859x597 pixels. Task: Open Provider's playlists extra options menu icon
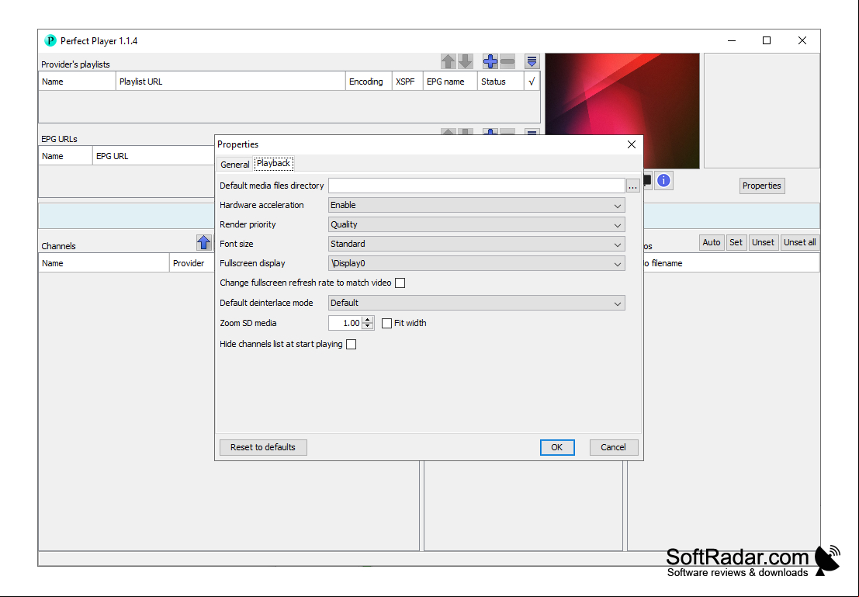click(x=532, y=61)
